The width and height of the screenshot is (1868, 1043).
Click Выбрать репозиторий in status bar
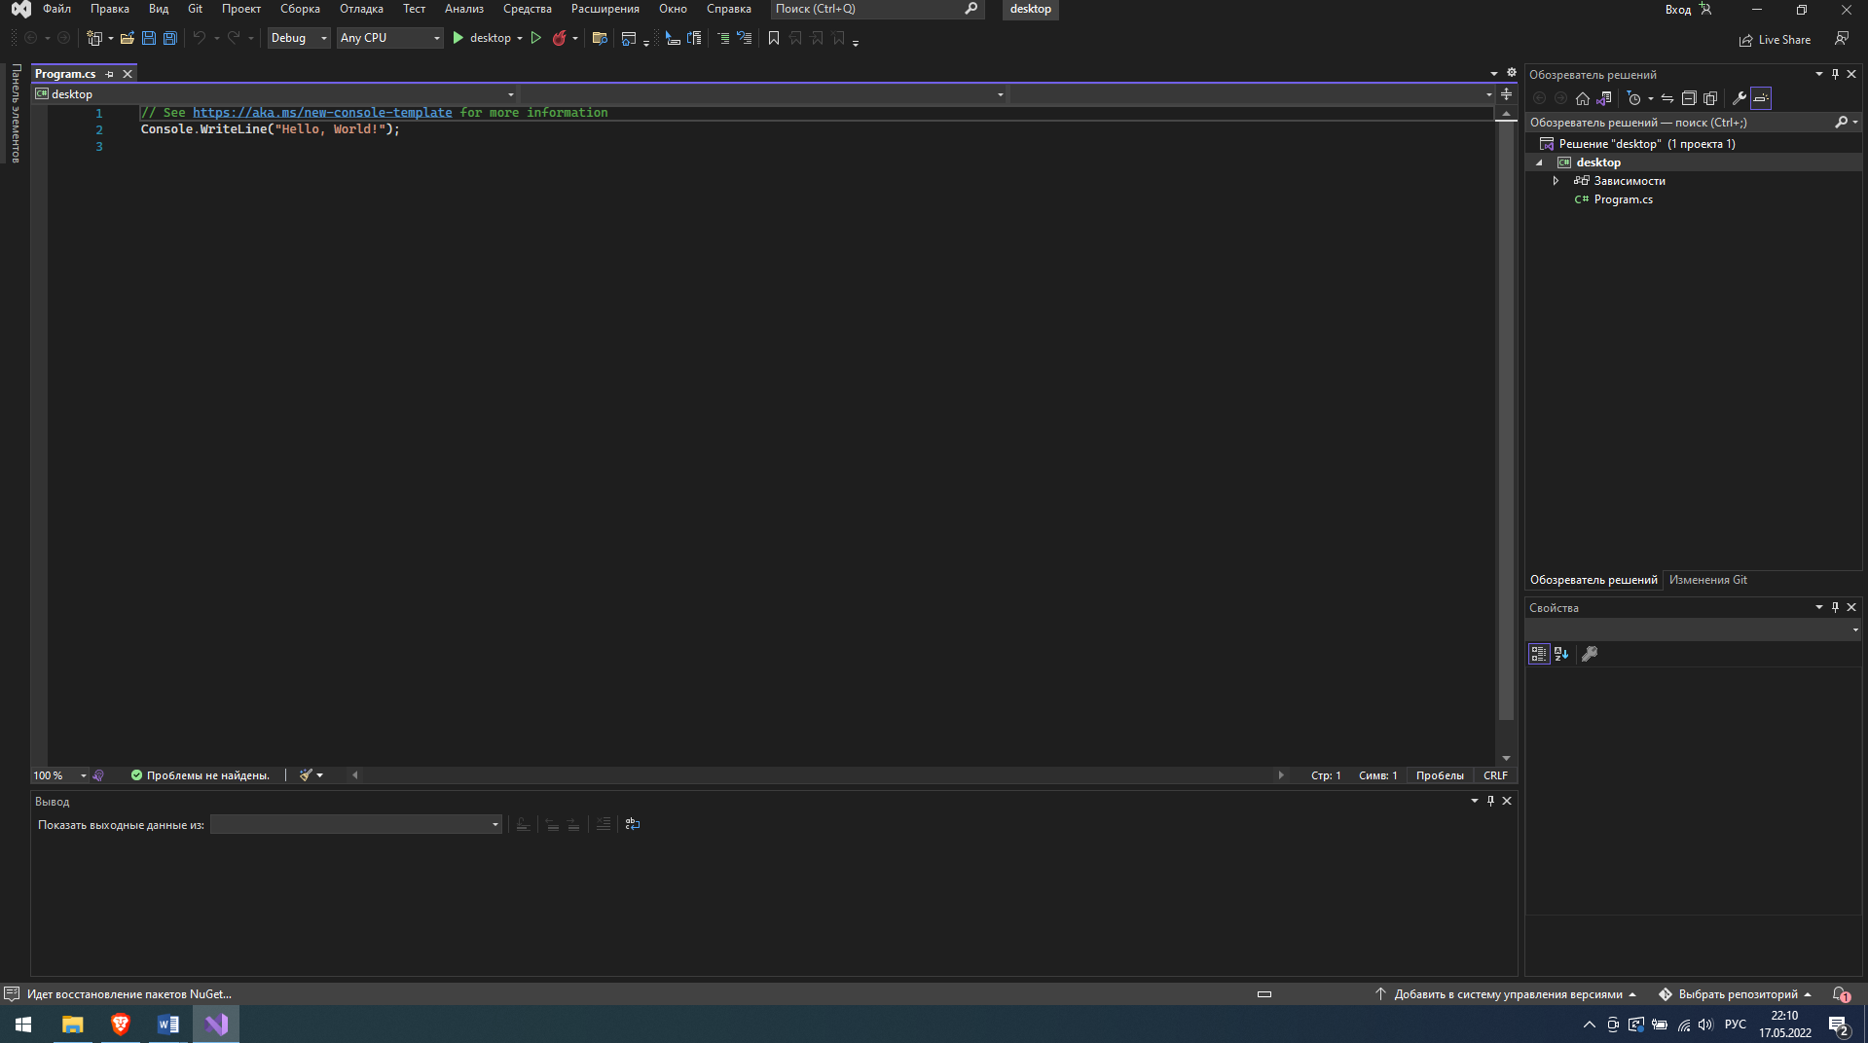[x=1738, y=994]
